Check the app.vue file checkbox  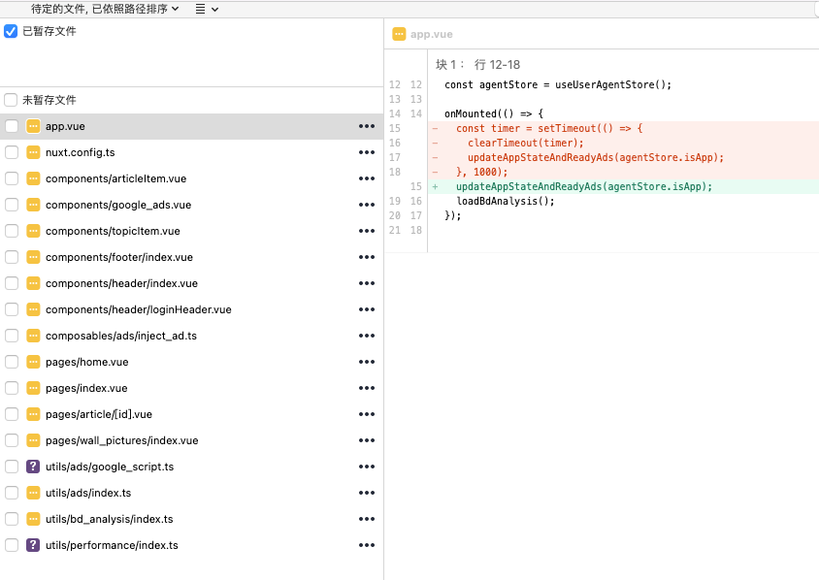(12, 126)
